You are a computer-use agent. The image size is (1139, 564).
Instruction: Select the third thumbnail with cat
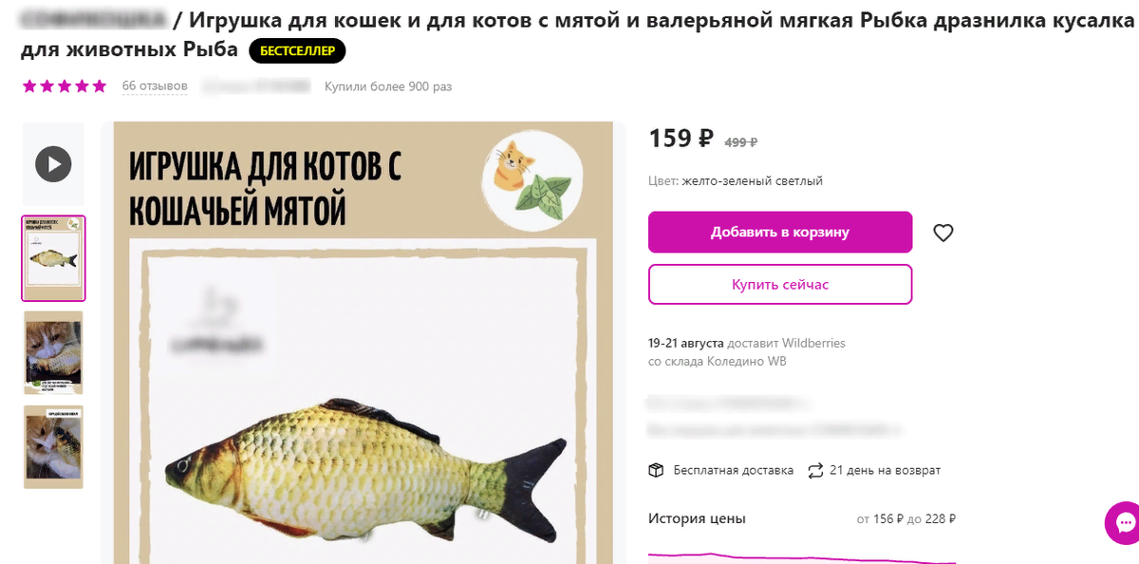click(x=53, y=447)
